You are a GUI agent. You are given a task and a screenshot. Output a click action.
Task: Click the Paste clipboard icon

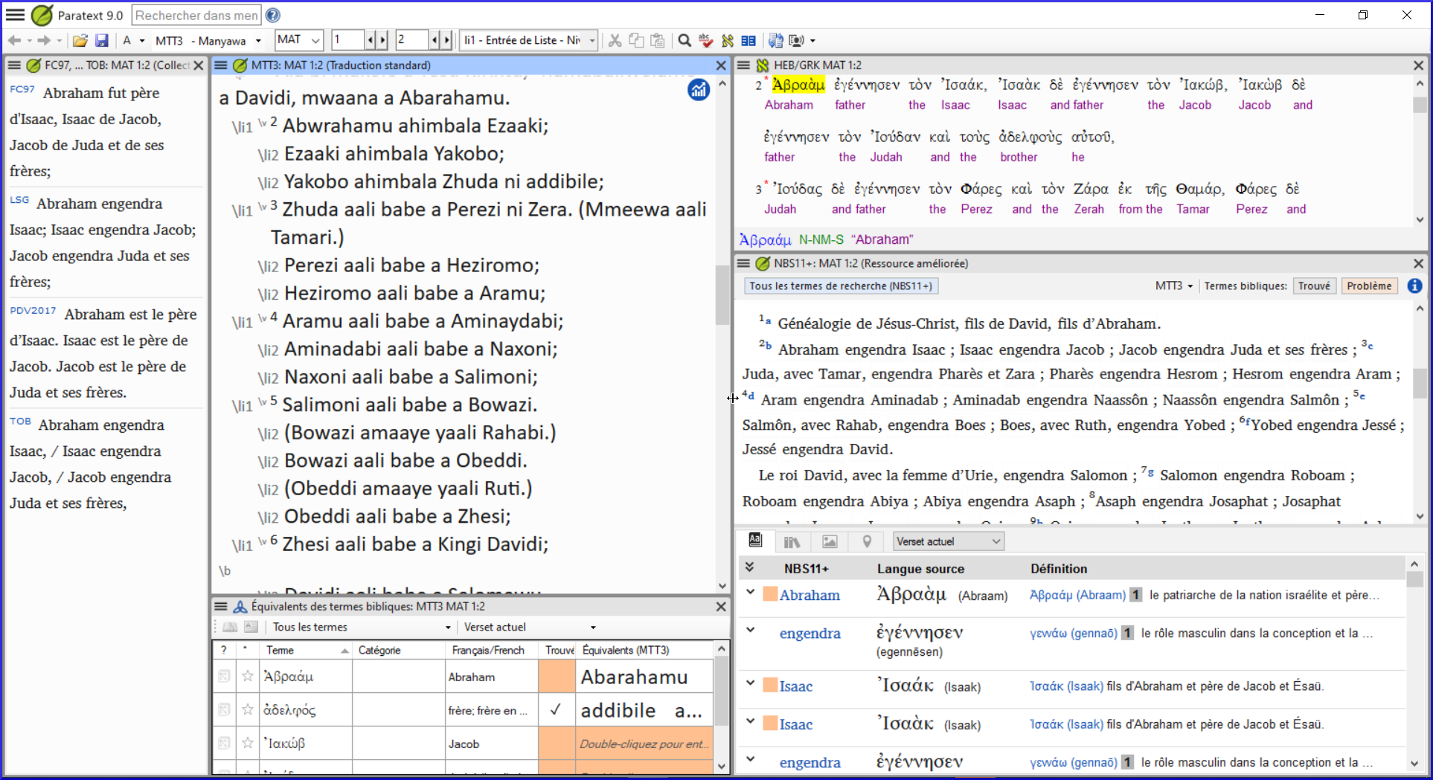[x=658, y=40]
